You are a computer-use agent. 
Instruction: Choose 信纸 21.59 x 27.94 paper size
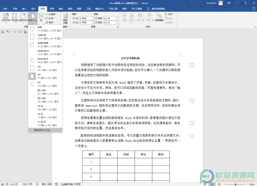coord(45,29)
